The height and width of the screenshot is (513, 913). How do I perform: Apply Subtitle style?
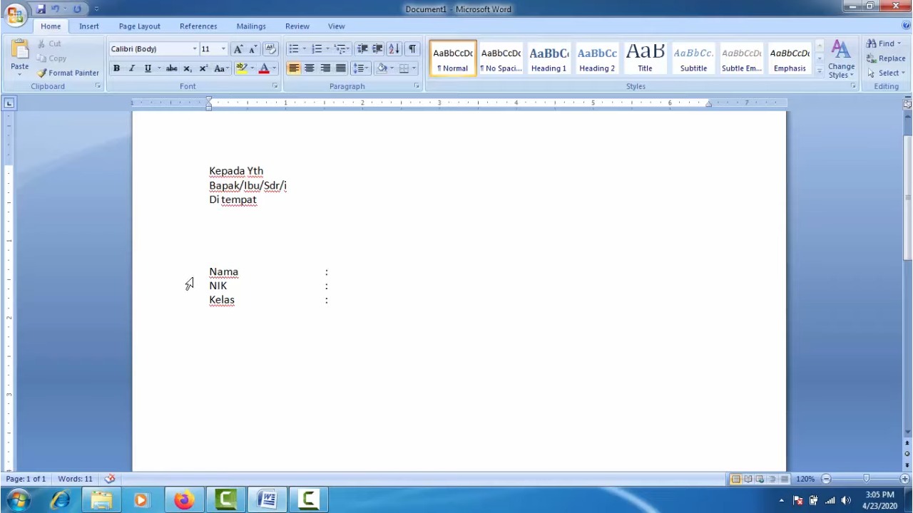pyautogui.click(x=693, y=58)
